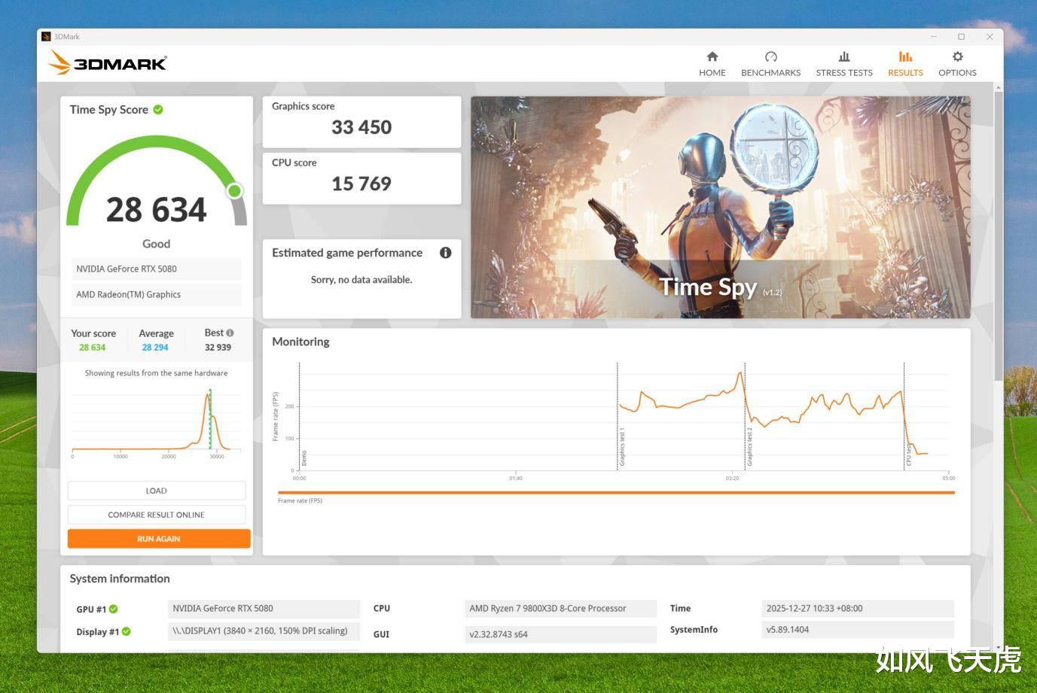This screenshot has height=693, width=1037.
Task: Click the System information heading
Action: 120,579
